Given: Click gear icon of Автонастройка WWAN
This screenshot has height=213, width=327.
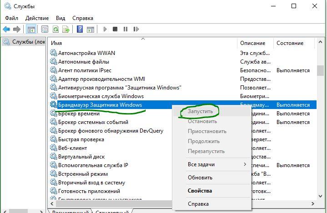Looking at the screenshot, I should click(x=54, y=53).
